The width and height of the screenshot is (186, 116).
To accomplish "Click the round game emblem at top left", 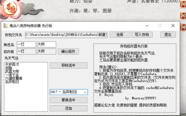I will pyautogui.click(x=10, y=8).
